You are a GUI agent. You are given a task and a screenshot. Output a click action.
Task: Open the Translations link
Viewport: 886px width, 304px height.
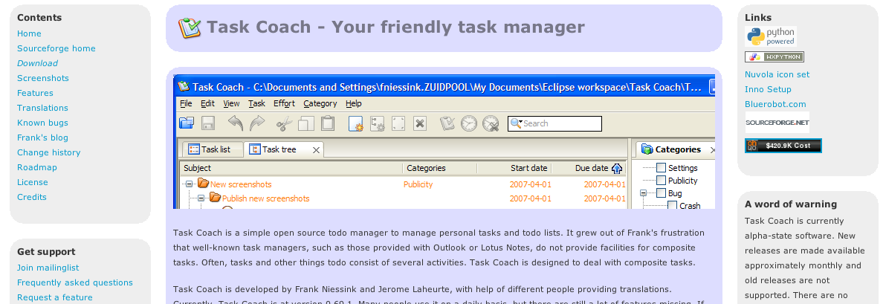[x=42, y=108]
